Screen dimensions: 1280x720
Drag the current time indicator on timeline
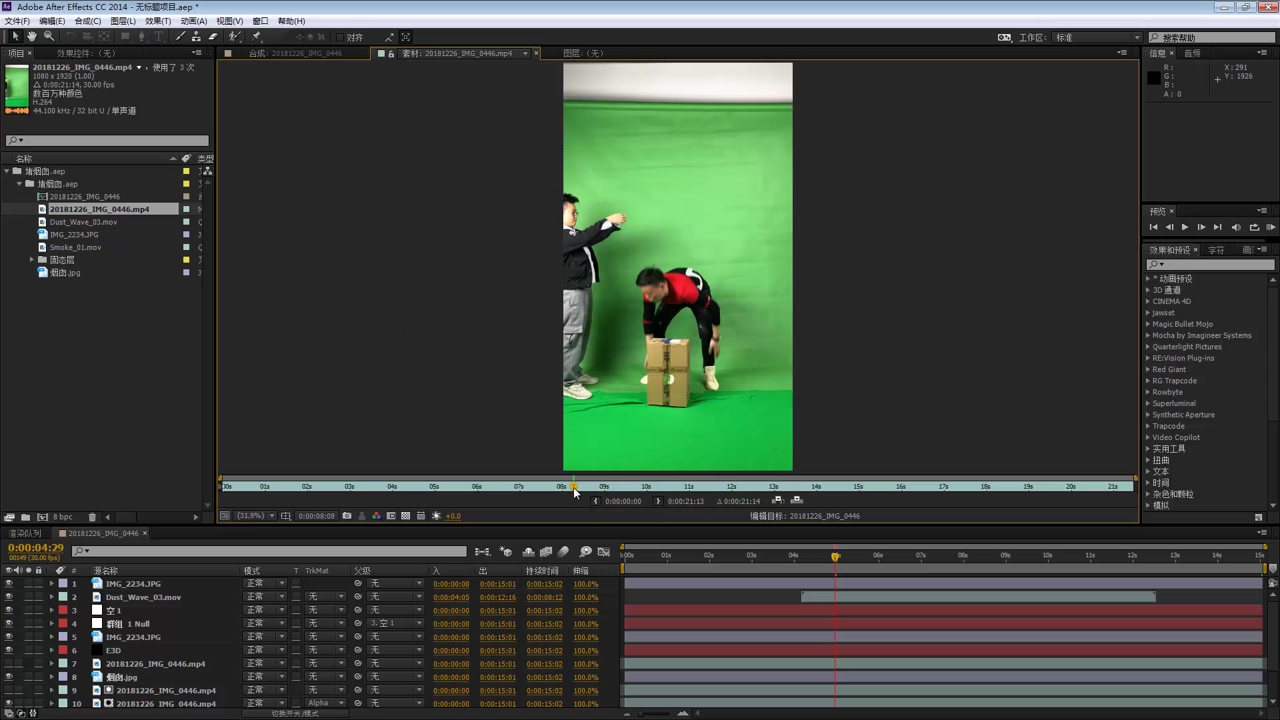click(x=834, y=555)
